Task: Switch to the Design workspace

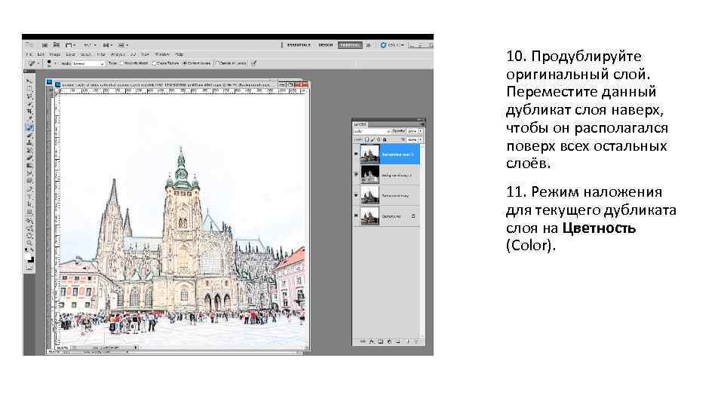Action: click(325, 44)
